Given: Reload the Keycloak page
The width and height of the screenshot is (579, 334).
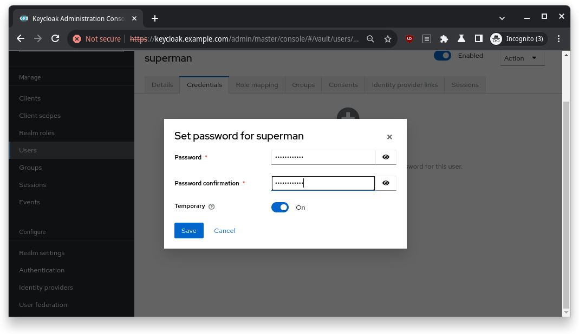Looking at the screenshot, I should [x=55, y=39].
